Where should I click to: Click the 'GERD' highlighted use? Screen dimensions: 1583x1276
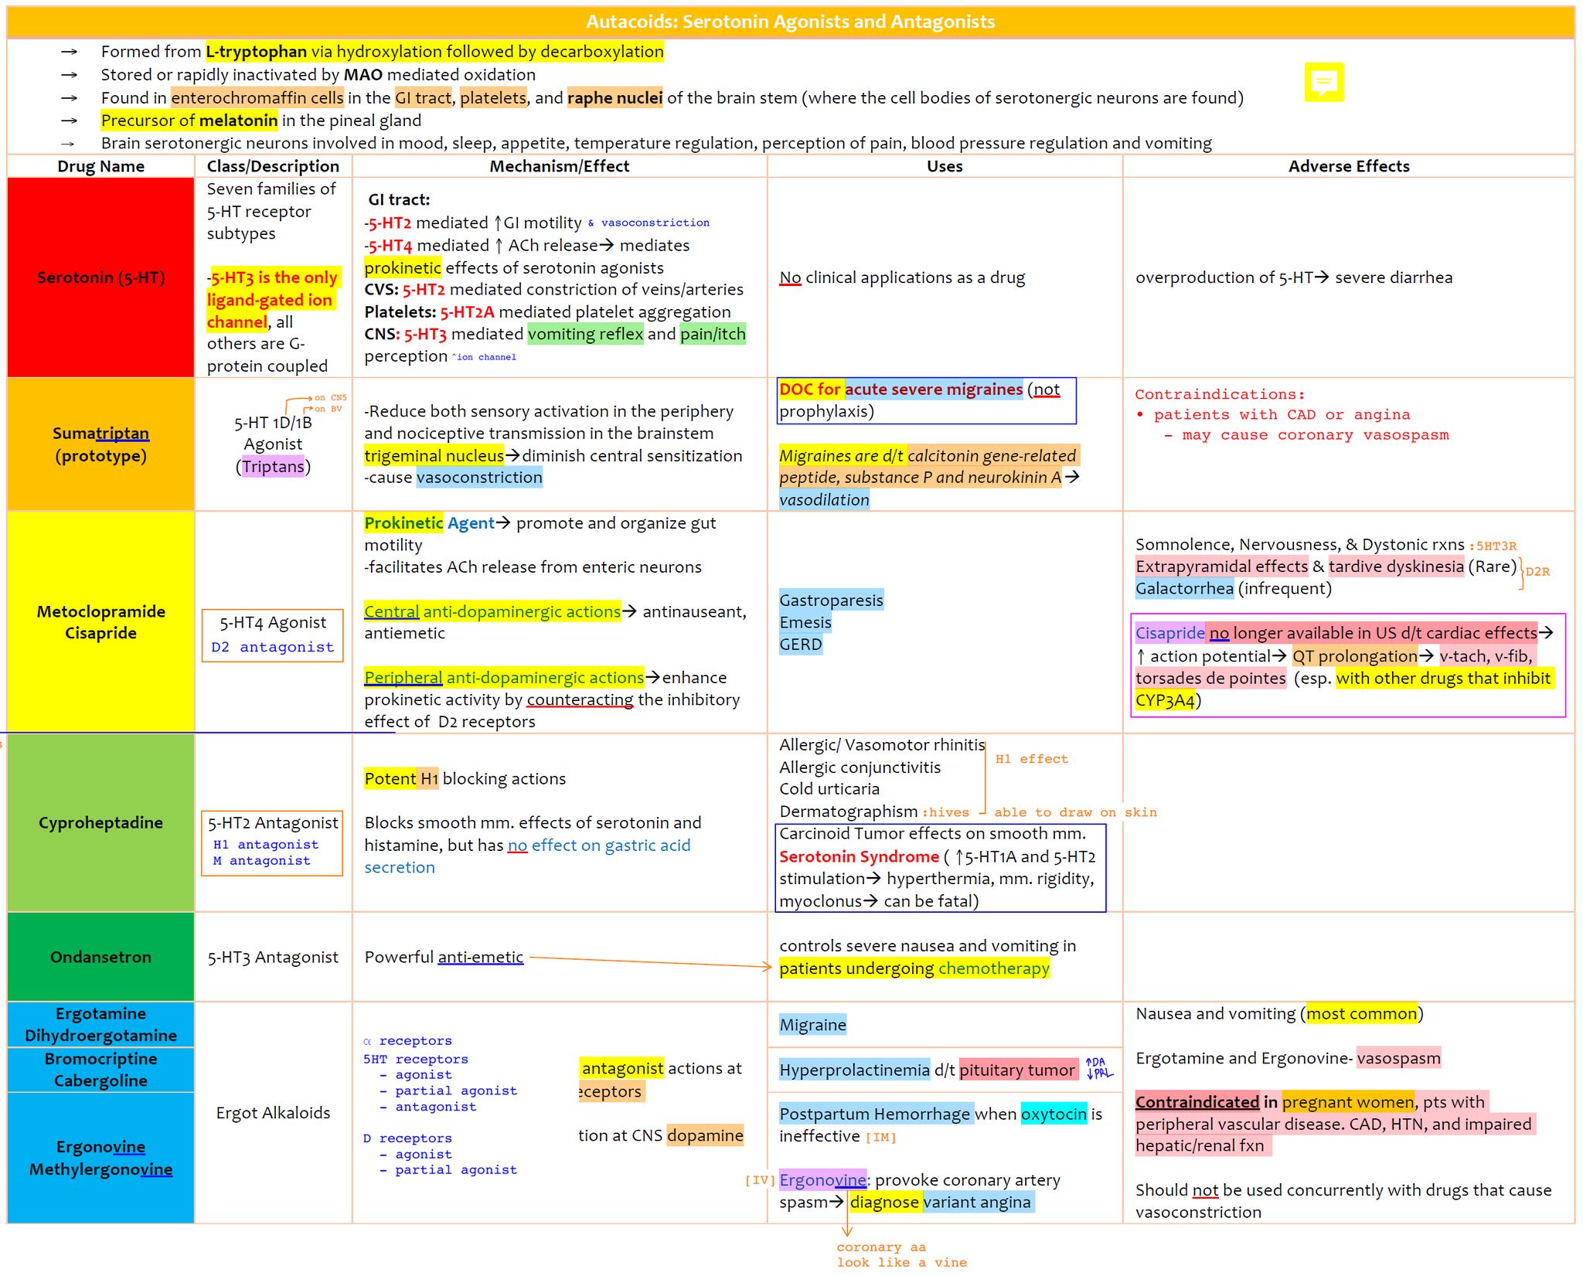click(x=801, y=645)
